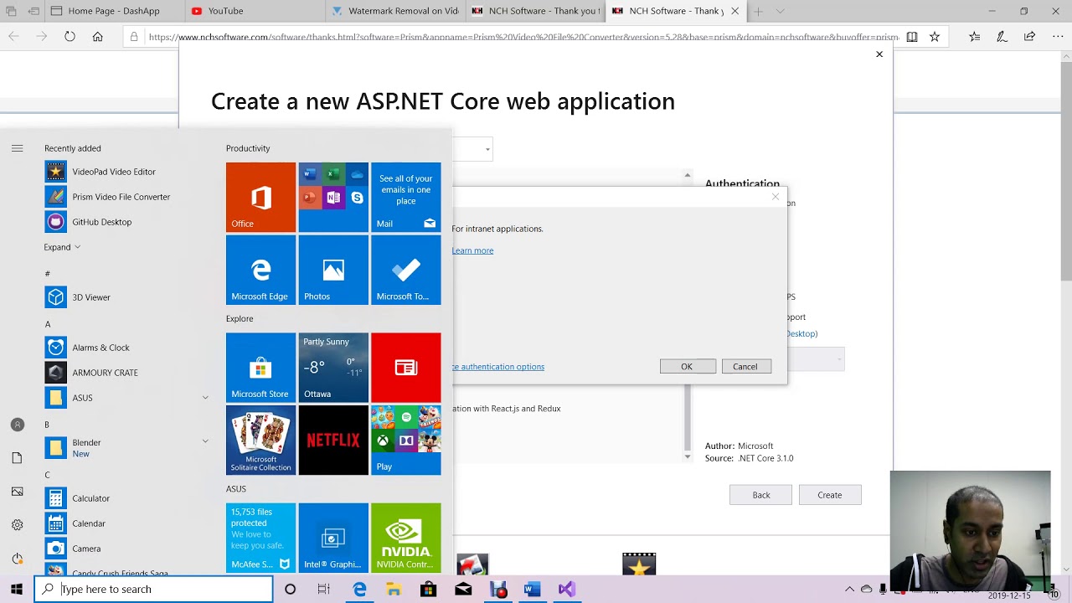Click Cancel in authentication dialog
Image resolution: width=1072 pixels, height=603 pixels.
pyautogui.click(x=745, y=367)
